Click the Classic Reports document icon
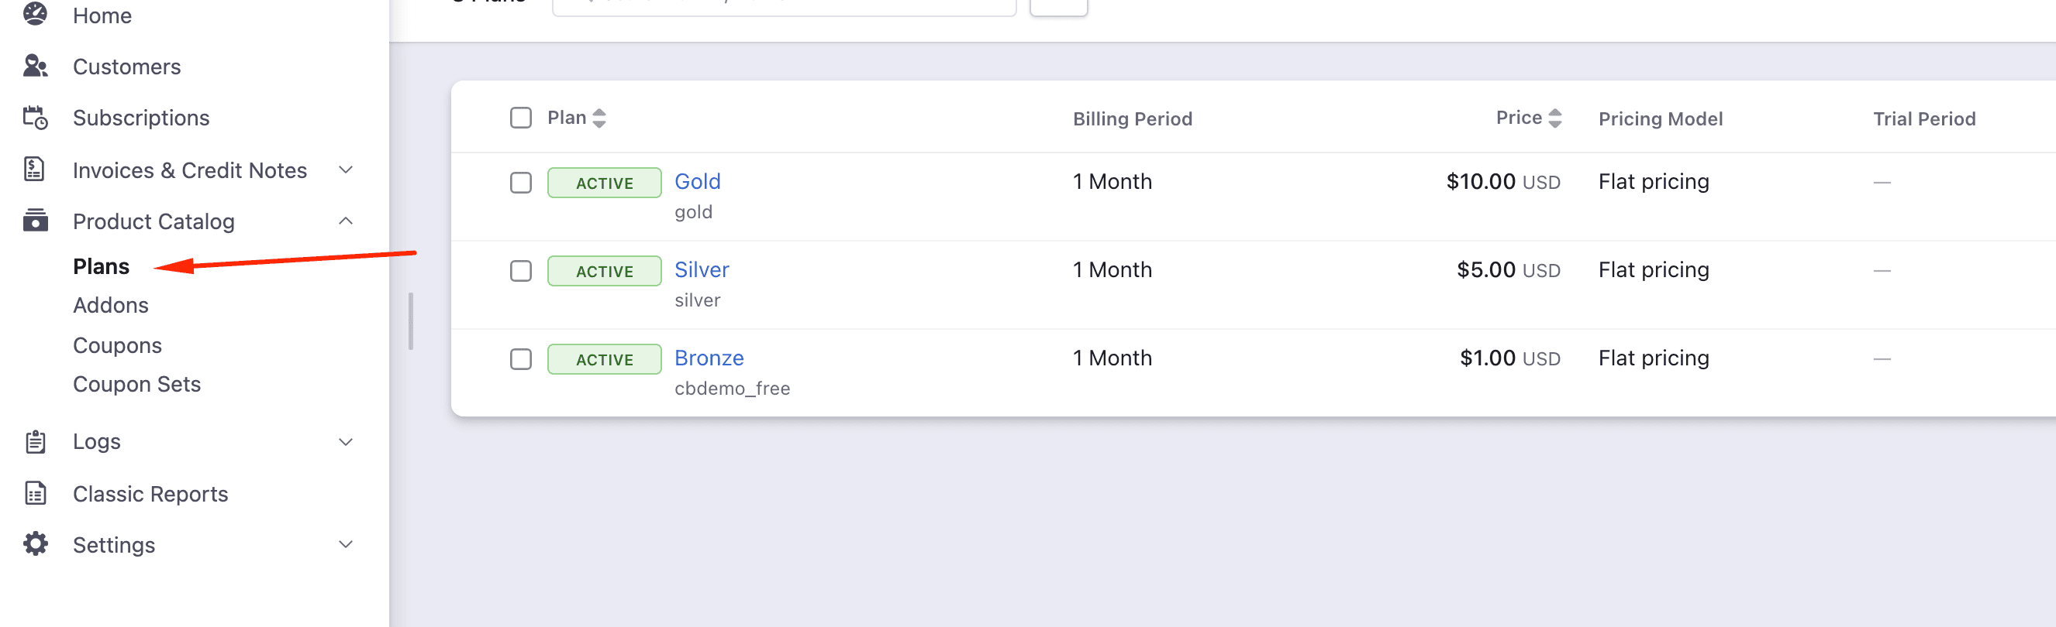The height and width of the screenshot is (627, 2056). coord(35,493)
